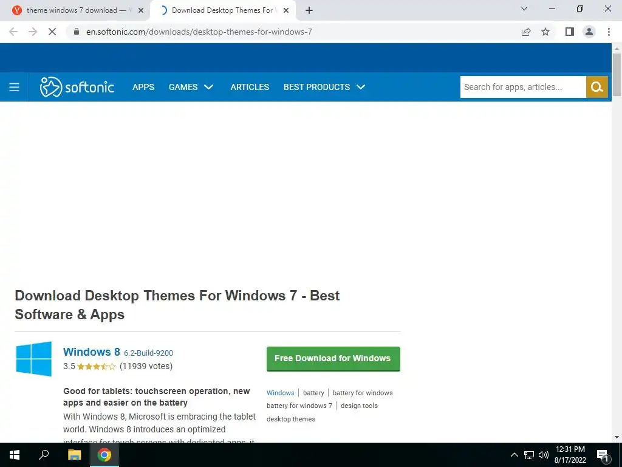Open the browser side panel
Screen dimensions: 622x467
click(570, 32)
